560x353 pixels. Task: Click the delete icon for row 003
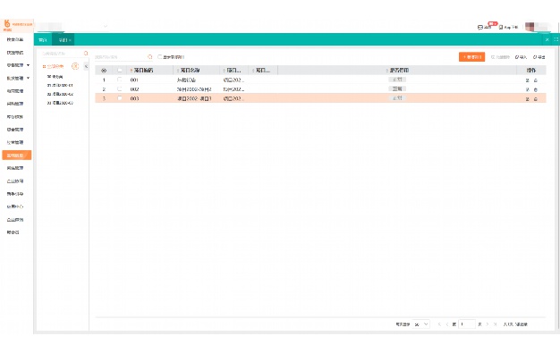pos(535,99)
